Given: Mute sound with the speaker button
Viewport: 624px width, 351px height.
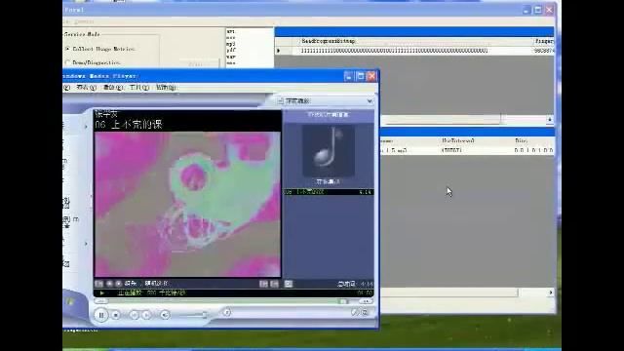Looking at the screenshot, I should 165,315.
